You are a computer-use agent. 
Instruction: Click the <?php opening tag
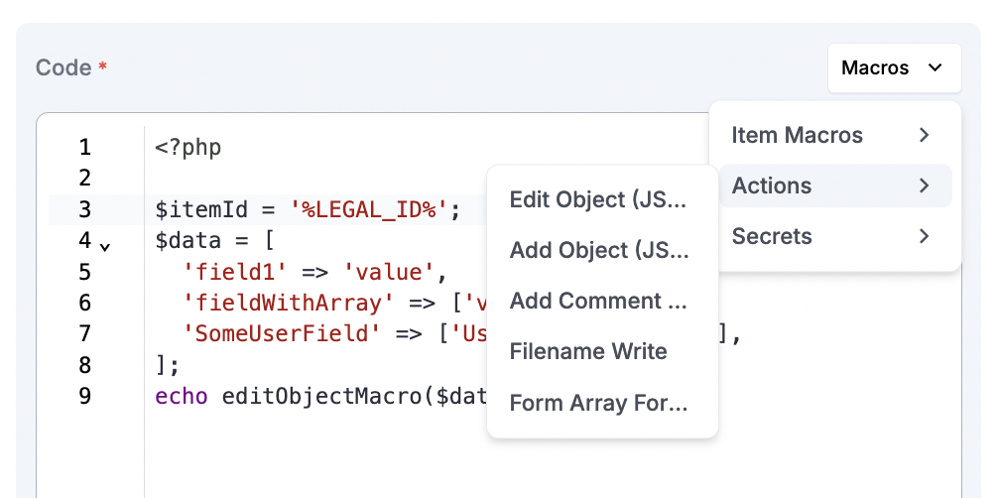coord(188,148)
